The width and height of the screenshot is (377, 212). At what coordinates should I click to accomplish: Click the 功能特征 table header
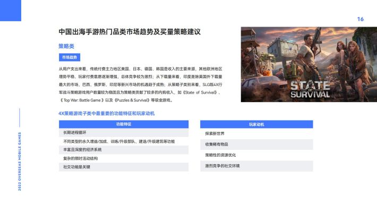pos(124,124)
